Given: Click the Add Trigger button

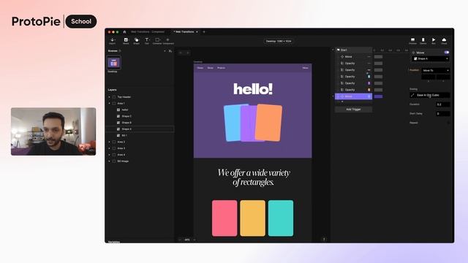Looking at the screenshot, I should 353,110.
